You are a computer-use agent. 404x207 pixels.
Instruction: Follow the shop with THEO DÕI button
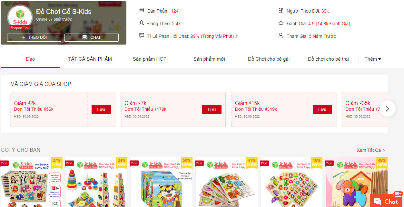click(x=34, y=37)
